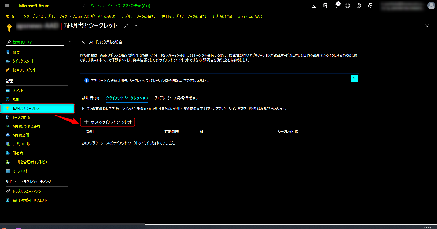
Task: Open アプリ ロール in sidebar
Action: click(x=21, y=144)
